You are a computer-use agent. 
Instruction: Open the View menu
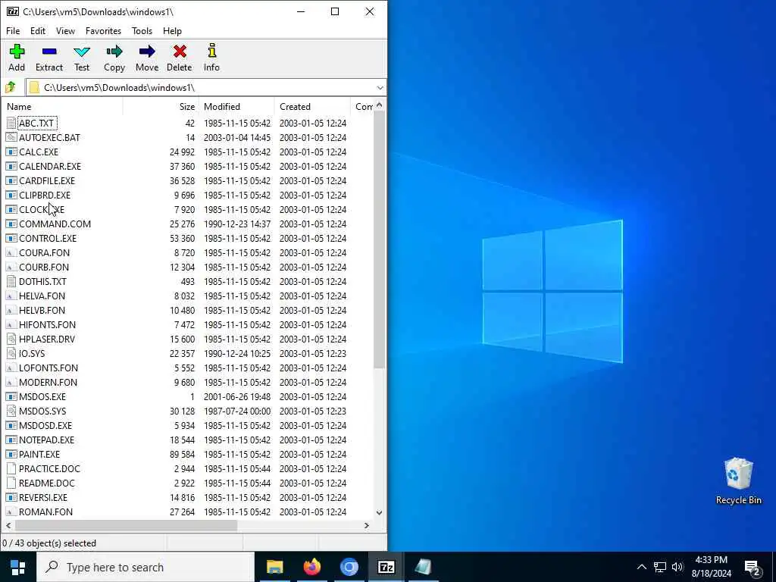click(65, 30)
